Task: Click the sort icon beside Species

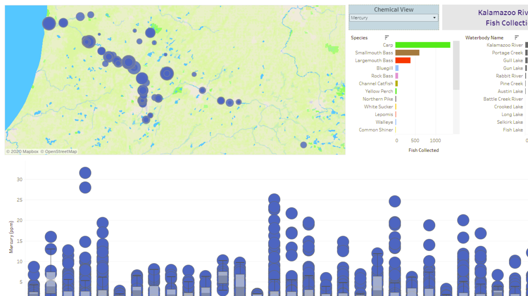Action: coord(387,37)
